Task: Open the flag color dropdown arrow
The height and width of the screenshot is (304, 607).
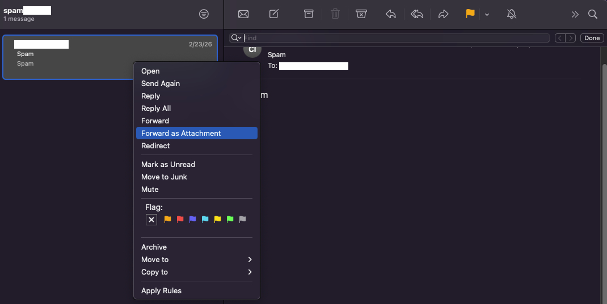Action: pyautogui.click(x=487, y=15)
